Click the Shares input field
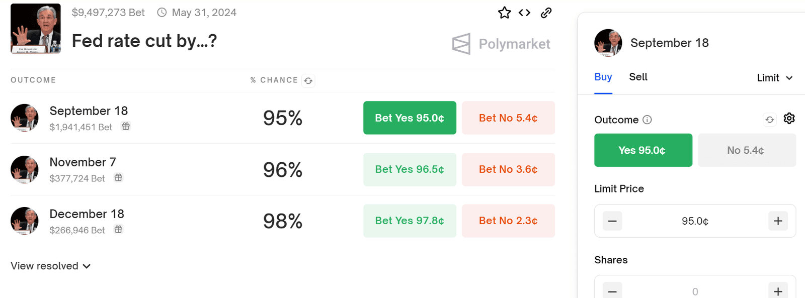 [694, 290]
